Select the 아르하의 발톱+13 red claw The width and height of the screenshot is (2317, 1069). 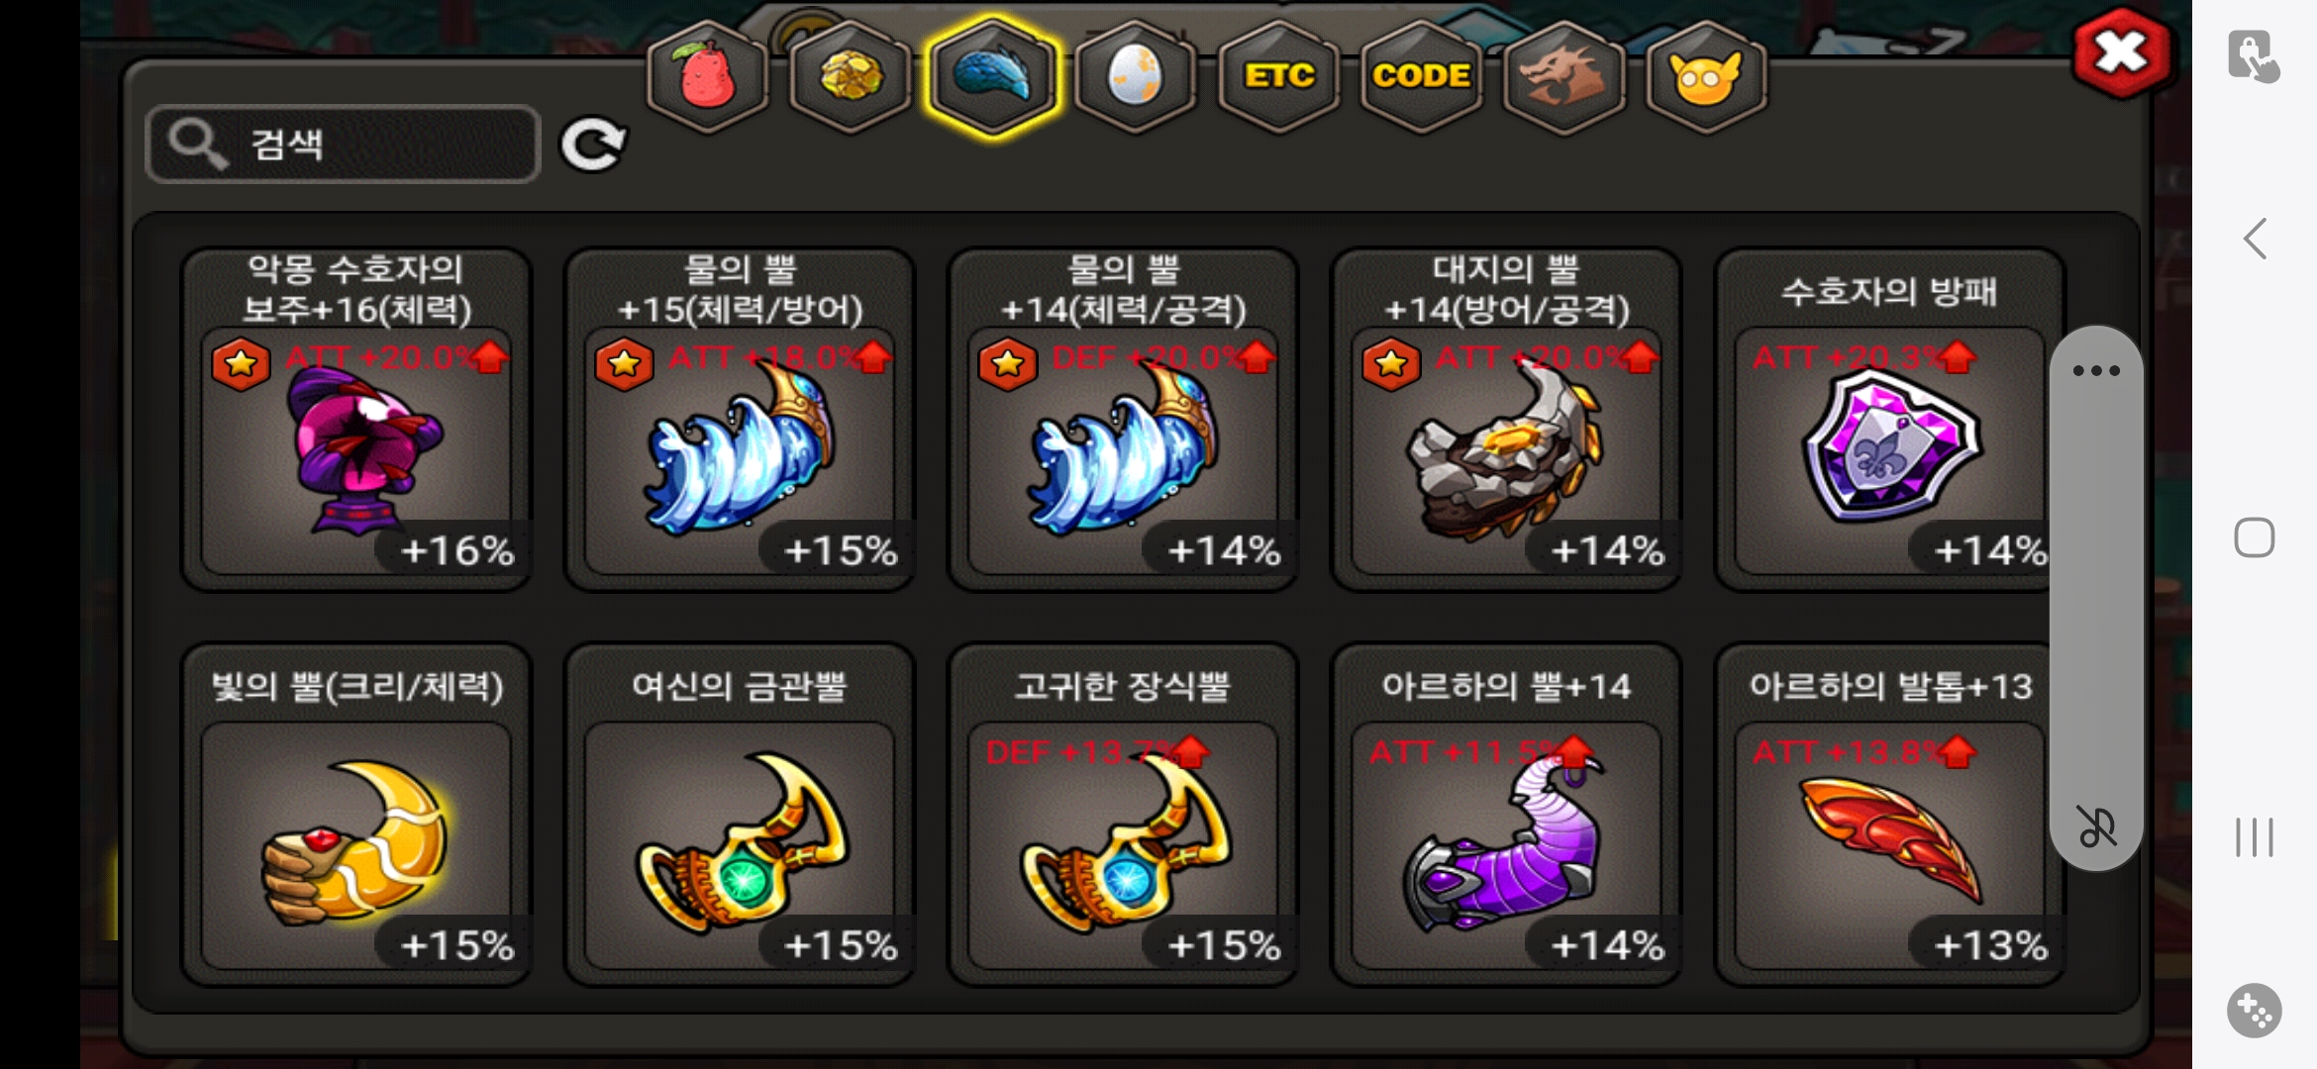click(x=1889, y=815)
